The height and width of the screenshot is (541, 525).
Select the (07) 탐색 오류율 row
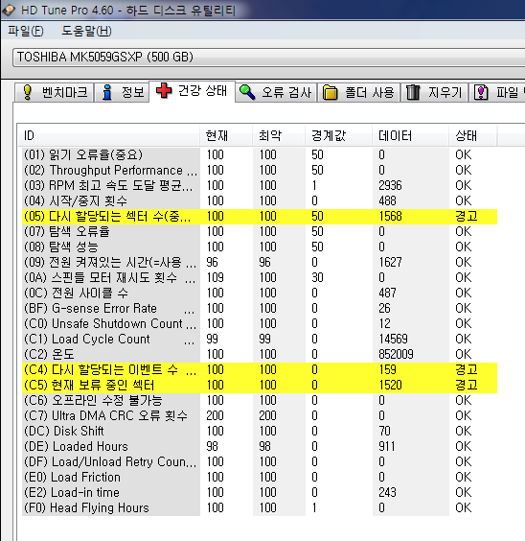point(260,231)
